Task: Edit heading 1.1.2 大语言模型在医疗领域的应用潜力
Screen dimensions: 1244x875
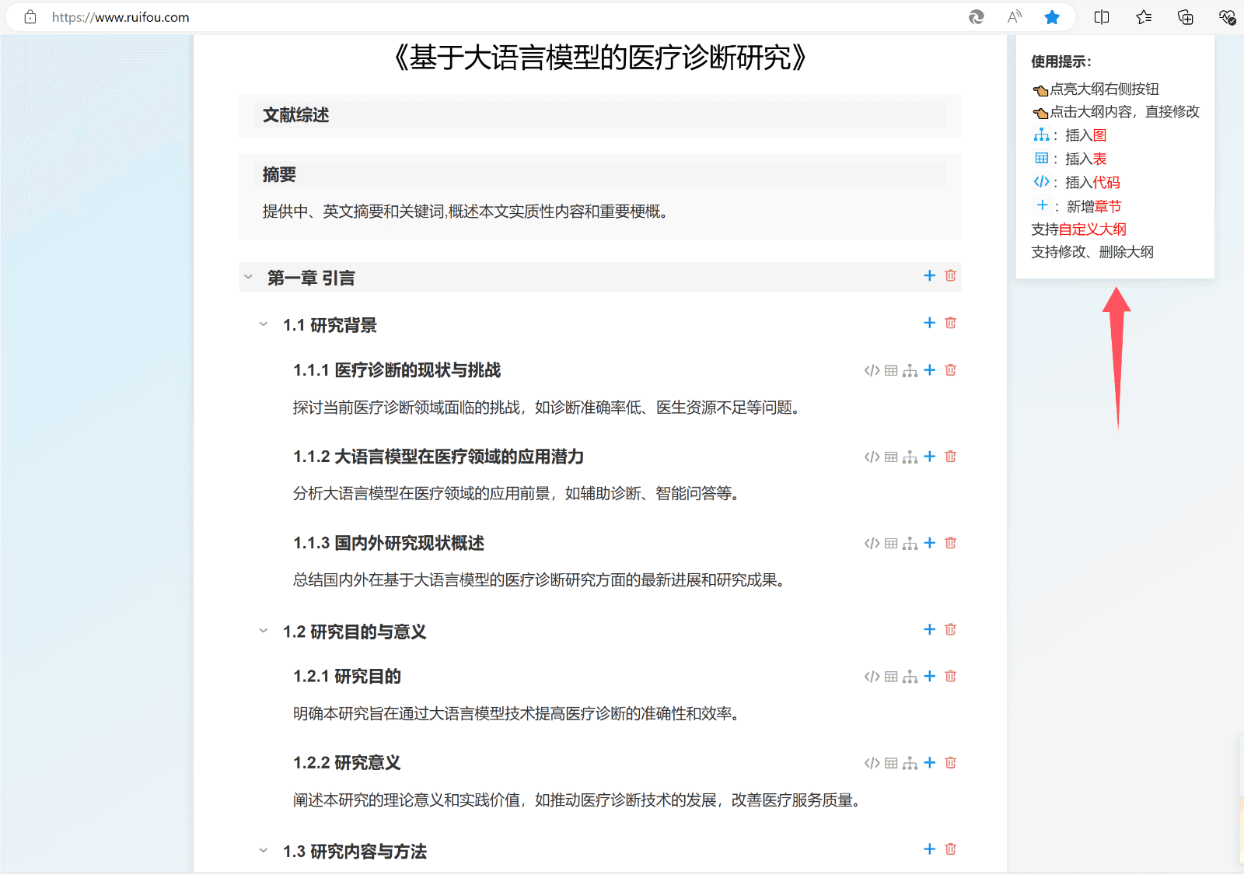Action: pos(439,457)
